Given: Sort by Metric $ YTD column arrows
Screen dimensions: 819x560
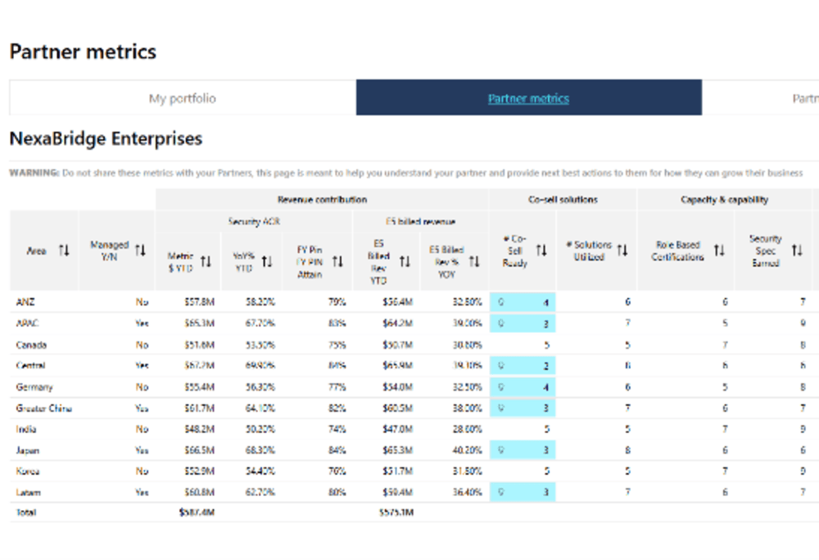Looking at the screenshot, I should pyautogui.click(x=206, y=261).
